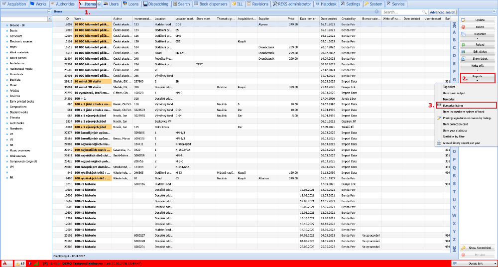Image resolution: width=498 pixels, height=267 pixels.
Task: Click the Show hierarchical button
Action: (477, 248)
